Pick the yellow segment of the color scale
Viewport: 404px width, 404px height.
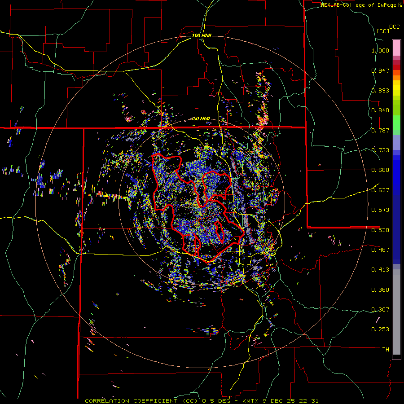coord(396,88)
